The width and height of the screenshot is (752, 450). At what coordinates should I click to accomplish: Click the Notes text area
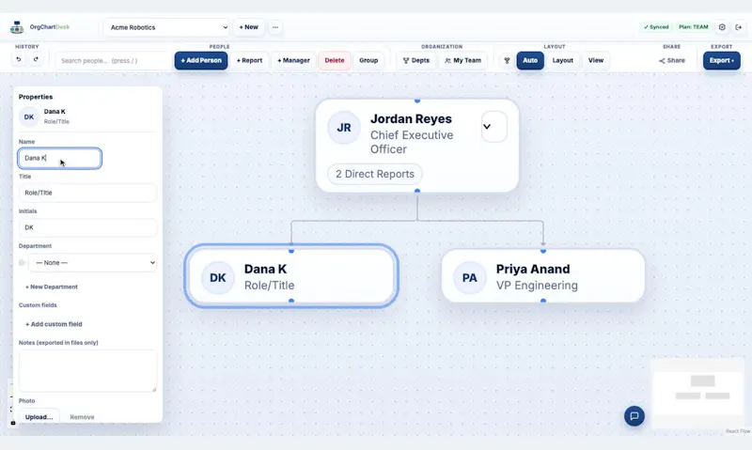(x=87, y=370)
